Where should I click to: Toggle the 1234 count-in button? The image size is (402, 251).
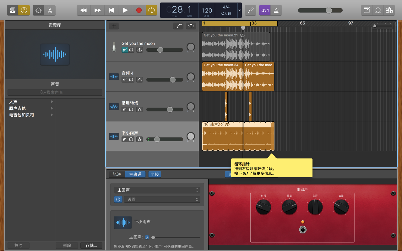pos(264,10)
